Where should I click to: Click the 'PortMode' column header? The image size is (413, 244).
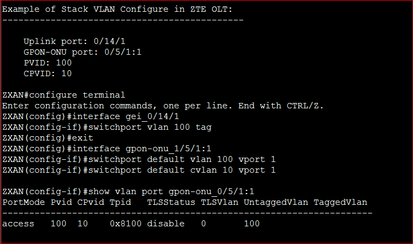[24, 202]
